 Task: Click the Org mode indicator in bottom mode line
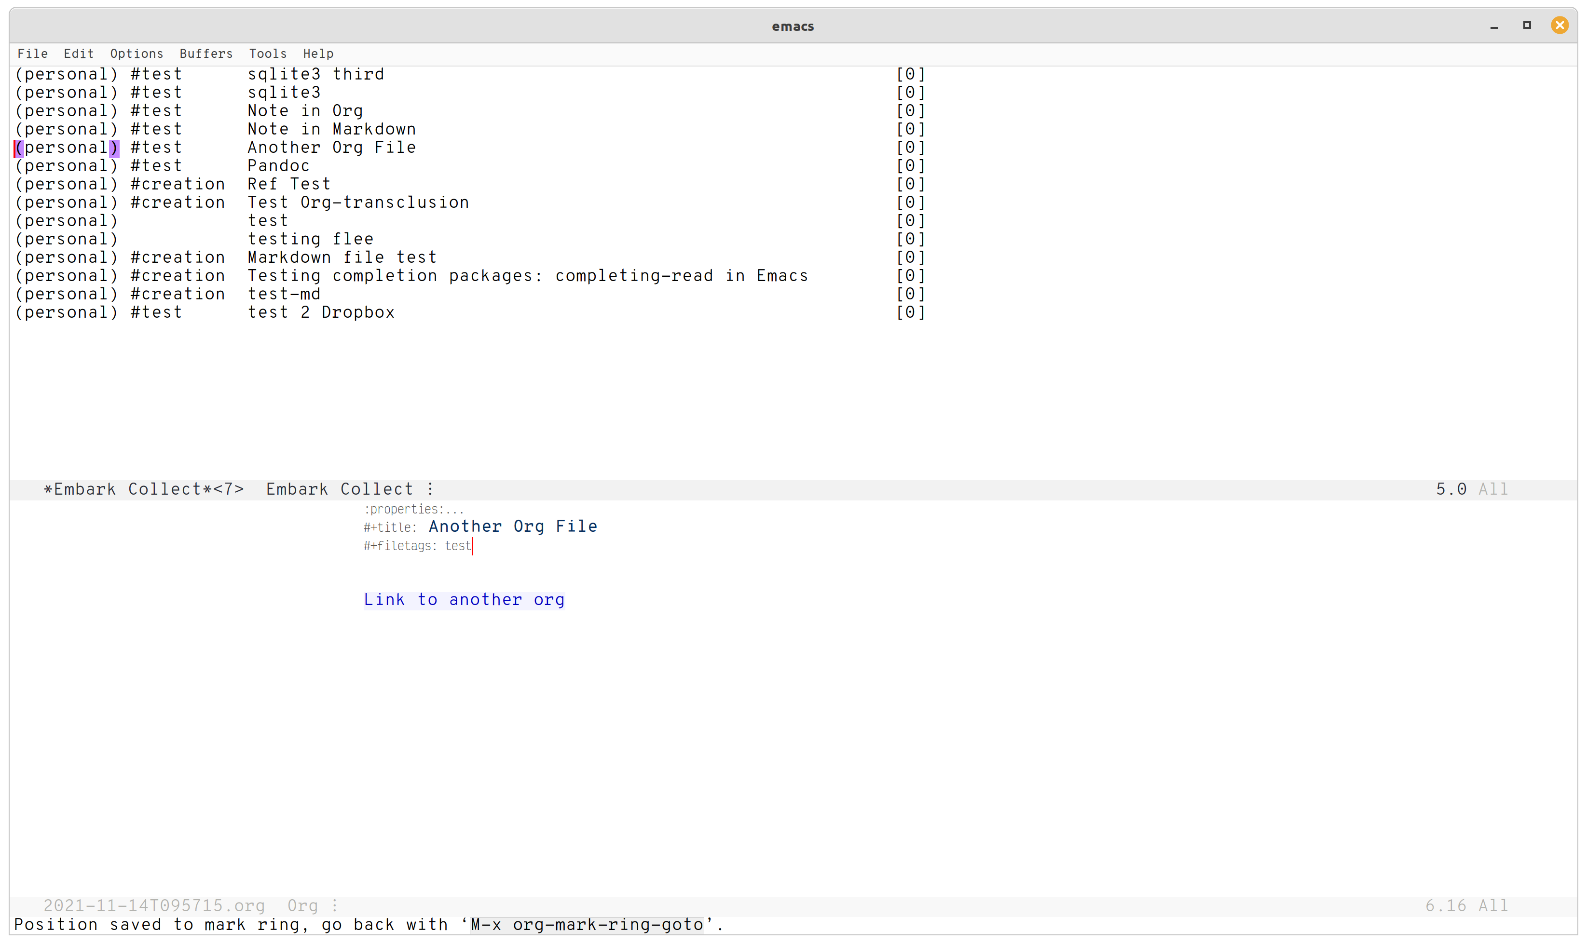[x=302, y=906]
